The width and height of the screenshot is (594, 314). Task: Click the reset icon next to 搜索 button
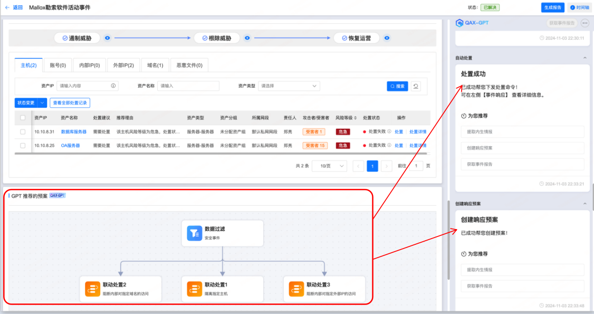pos(416,86)
